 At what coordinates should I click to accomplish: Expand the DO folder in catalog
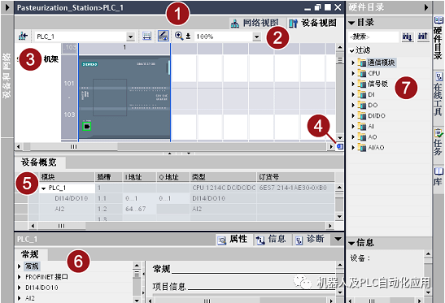click(353, 105)
